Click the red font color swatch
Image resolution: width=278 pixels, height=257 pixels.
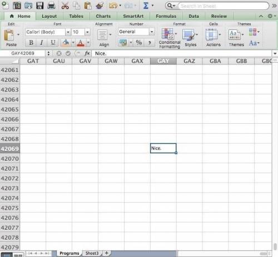(80, 43)
